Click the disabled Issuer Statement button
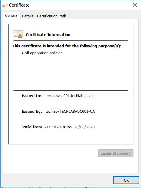The width and height of the screenshot is (141, 188). click(x=116, y=153)
